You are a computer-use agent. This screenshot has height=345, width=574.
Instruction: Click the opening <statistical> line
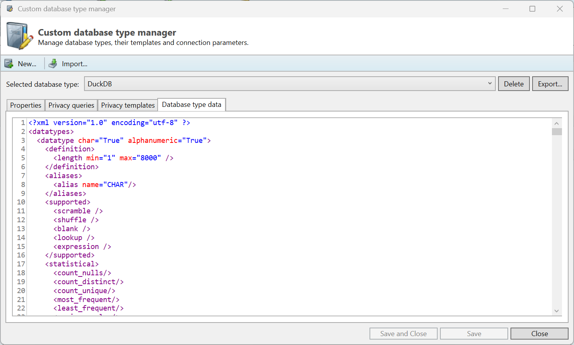click(x=72, y=264)
